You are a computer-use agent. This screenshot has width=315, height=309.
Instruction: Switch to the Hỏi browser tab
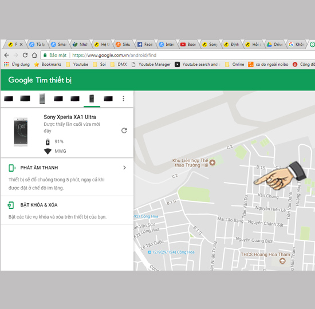(x=253, y=45)
